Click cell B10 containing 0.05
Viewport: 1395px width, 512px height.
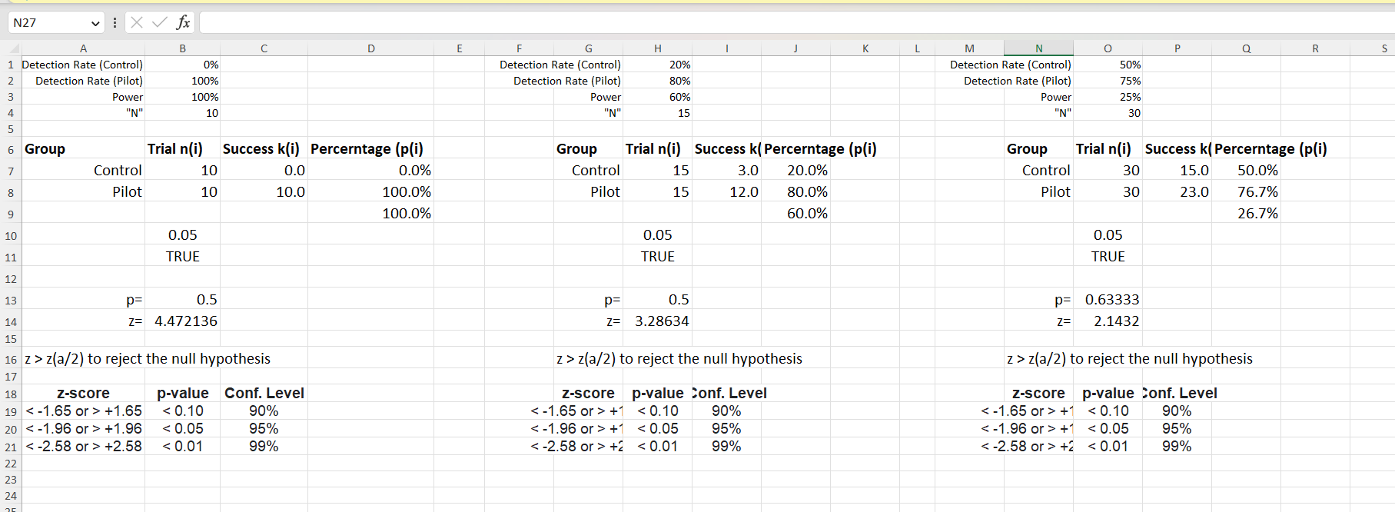[182, 235]
